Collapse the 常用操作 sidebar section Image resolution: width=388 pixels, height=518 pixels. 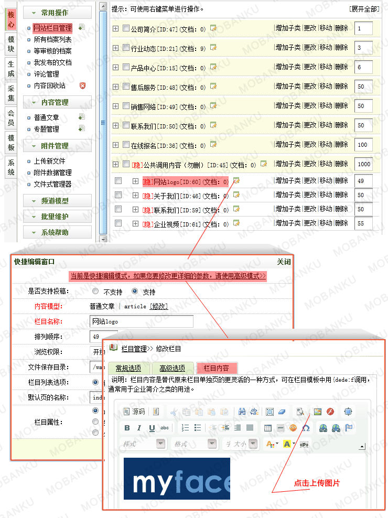pyautogui.click(x=57, y=13)
